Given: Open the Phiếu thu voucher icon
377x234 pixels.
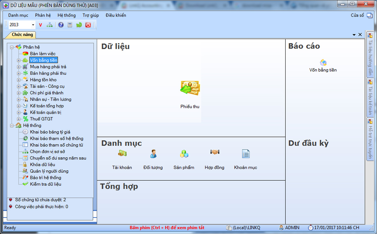Looking at the screenshot, I should pyautogui.click(x=189, y=88).
